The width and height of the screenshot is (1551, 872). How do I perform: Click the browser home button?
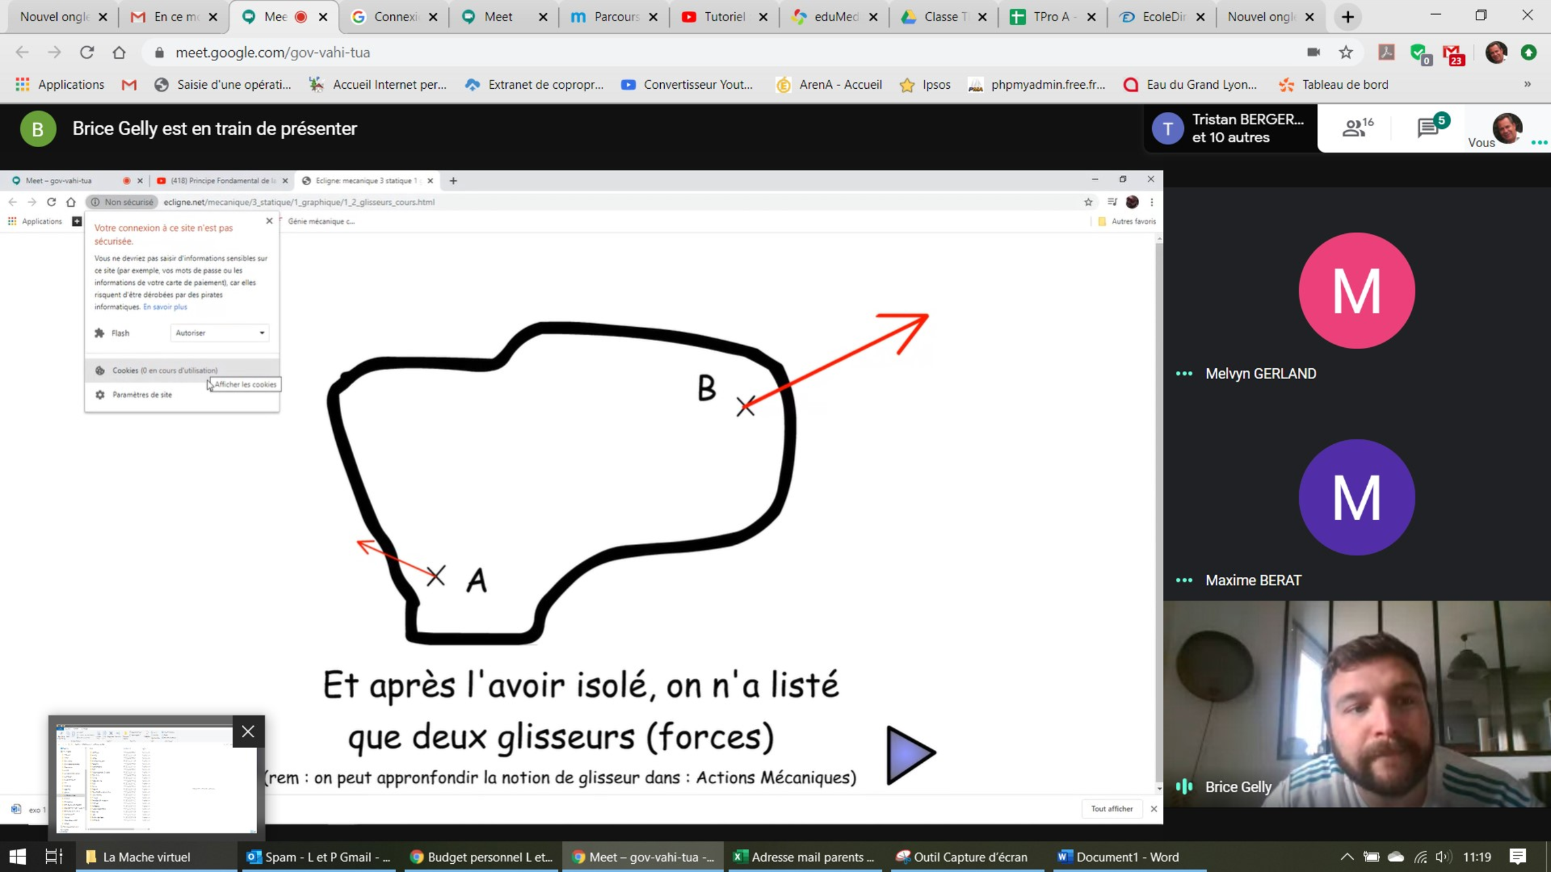(x=119, y=52)
